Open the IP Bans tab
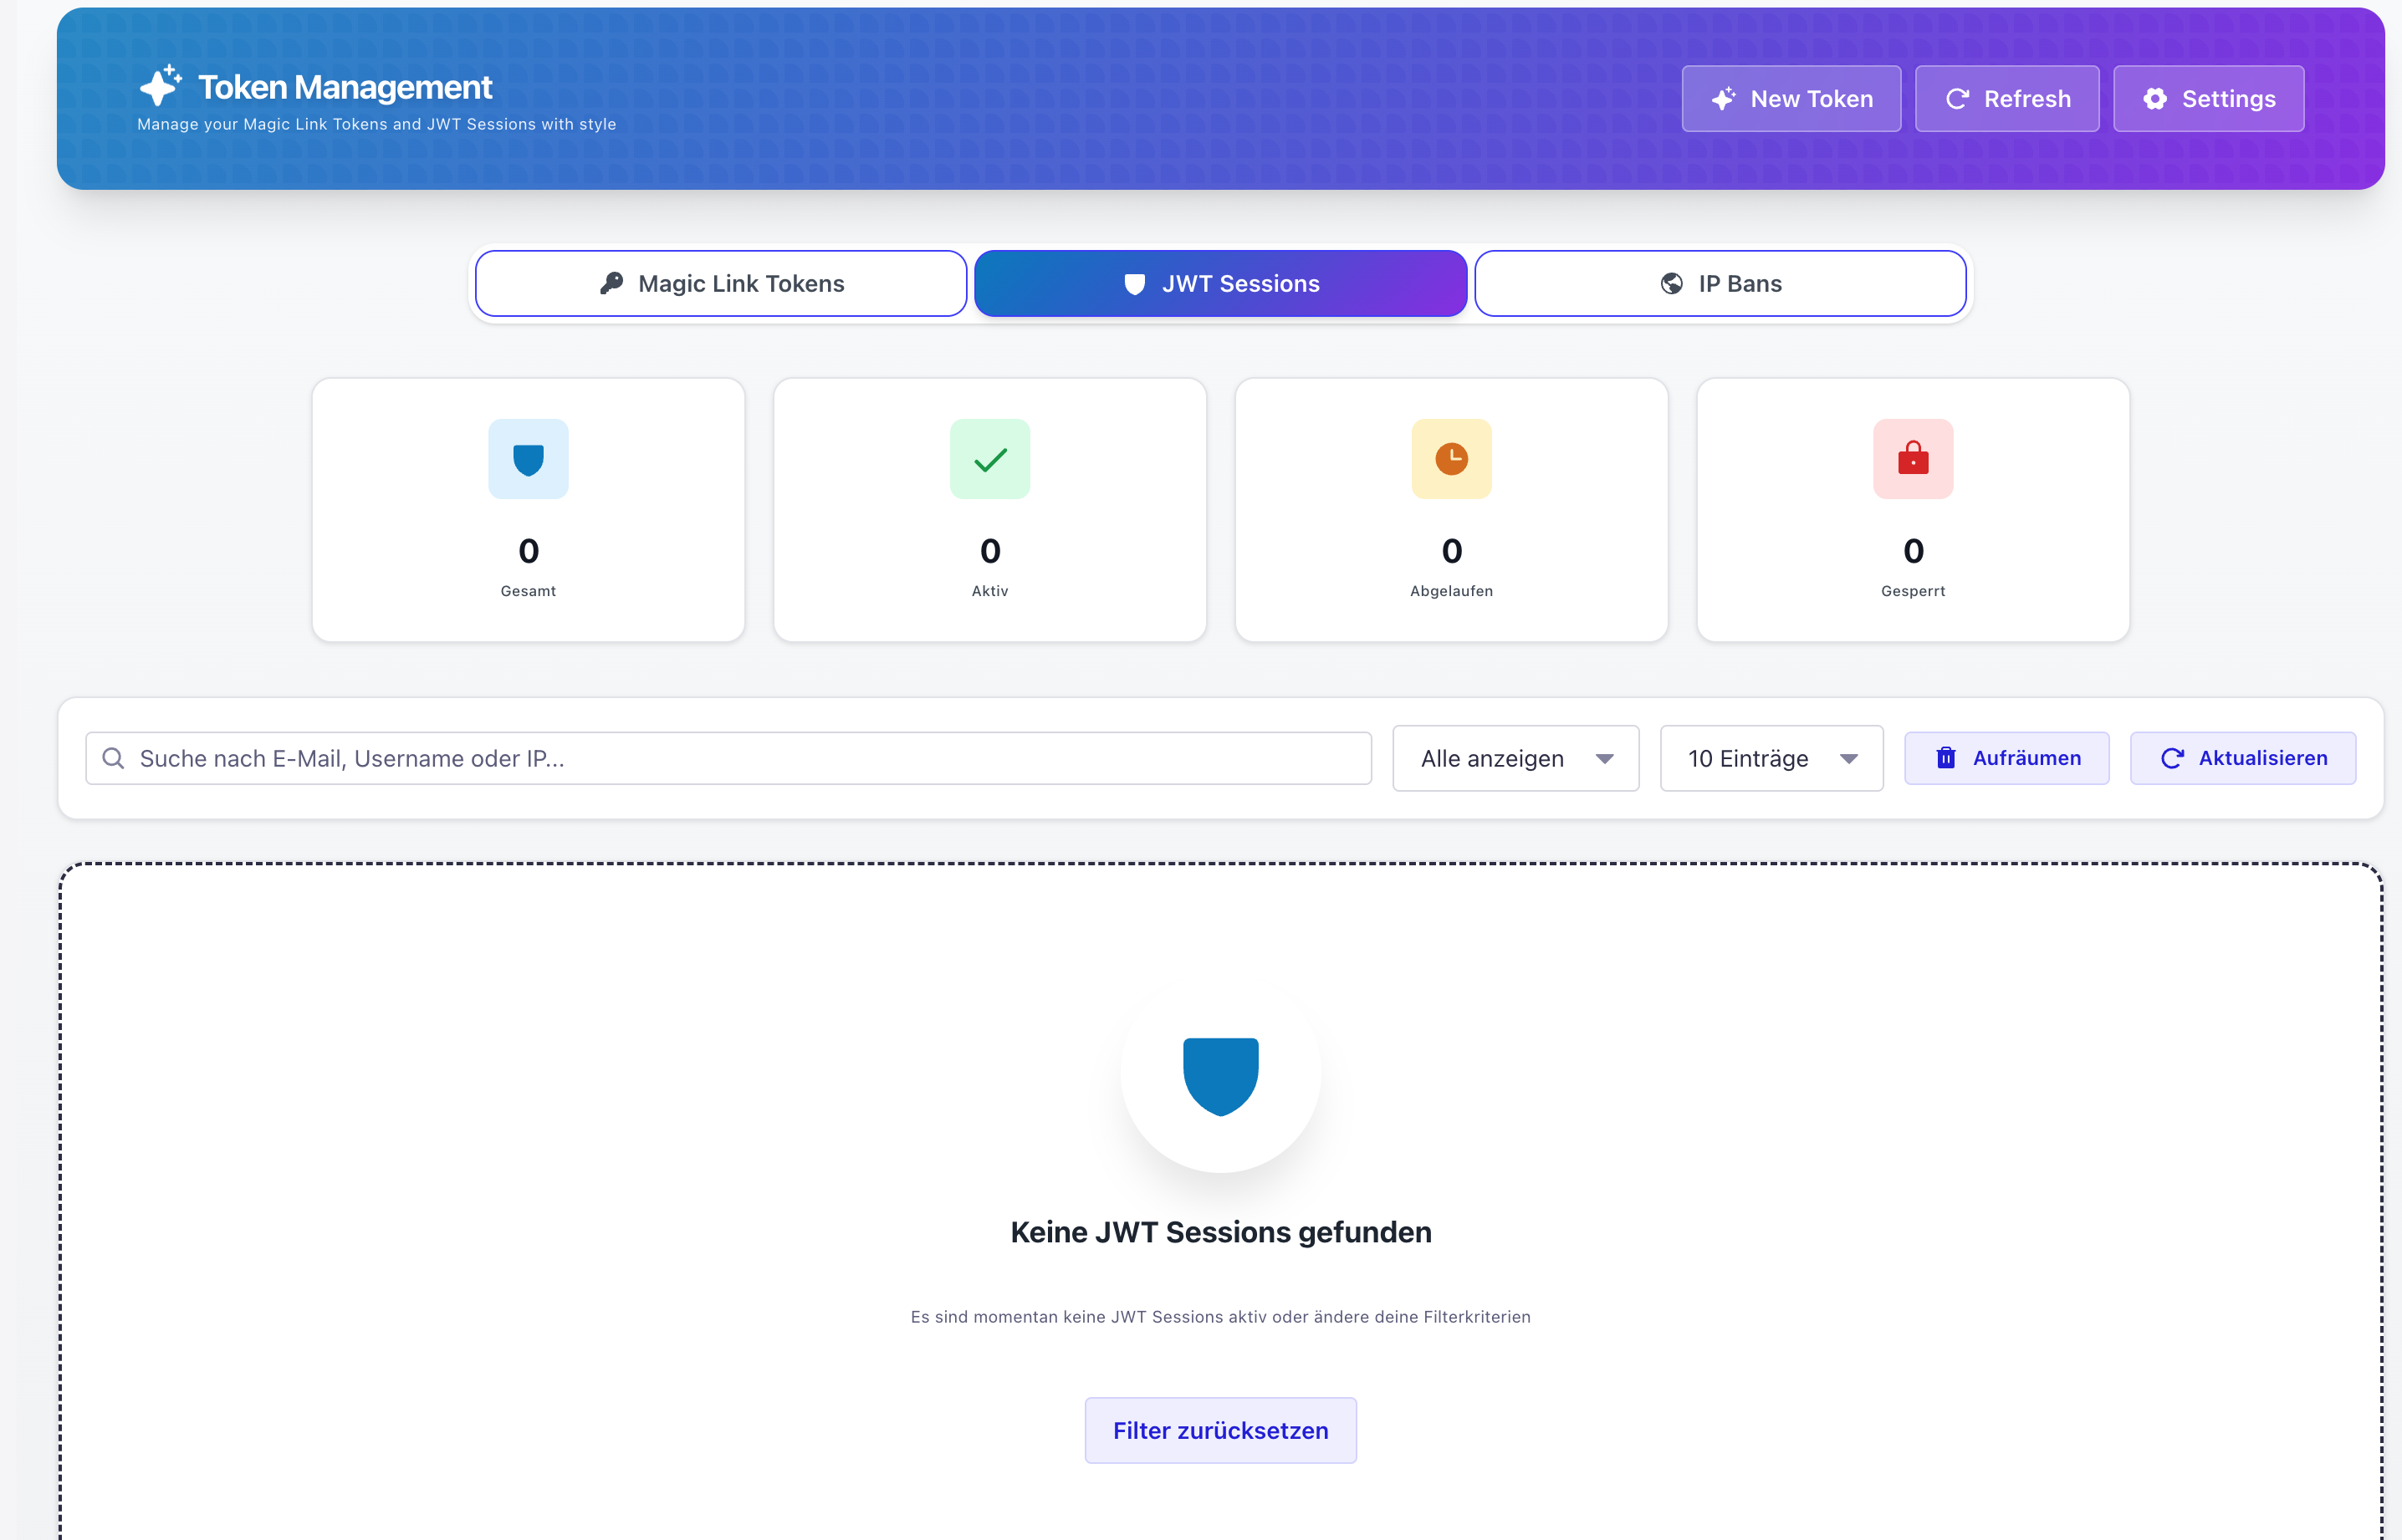This screenshot has width=2402, height=1540. pyautogui.click(x=1719, y=284)
